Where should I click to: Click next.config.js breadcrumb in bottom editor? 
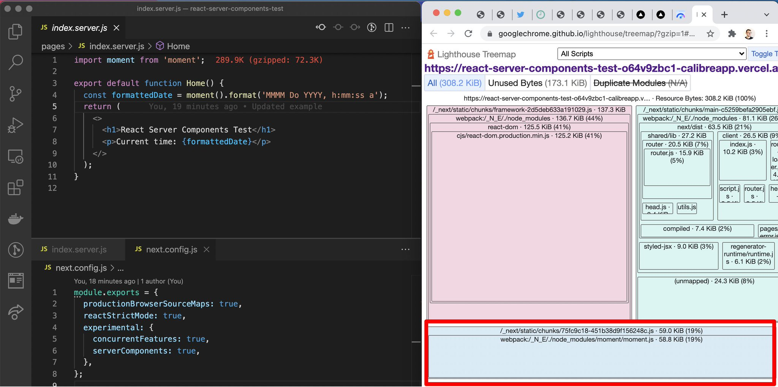pyautogui.click(x=76, y=268)
